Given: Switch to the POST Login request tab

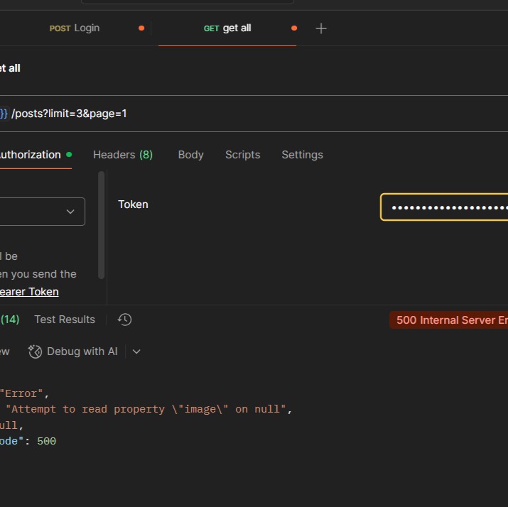Looking at the screenshot, I should point(75,28).
